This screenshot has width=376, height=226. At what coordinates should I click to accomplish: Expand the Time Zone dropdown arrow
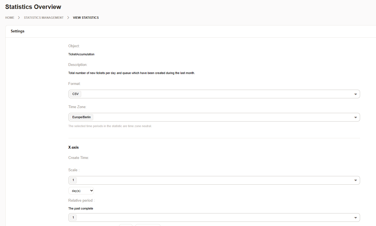[x=355, y=117]
